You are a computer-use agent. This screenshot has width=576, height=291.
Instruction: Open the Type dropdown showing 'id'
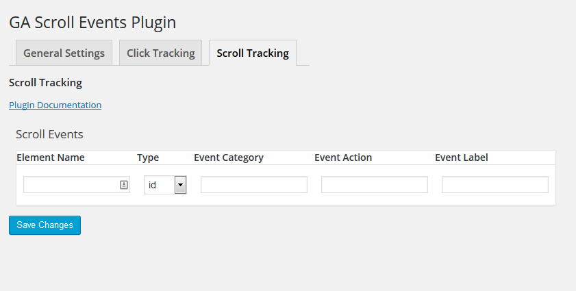165,185
